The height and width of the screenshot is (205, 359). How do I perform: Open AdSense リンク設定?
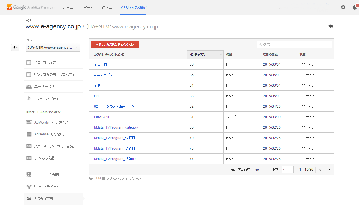coord(49,134)
